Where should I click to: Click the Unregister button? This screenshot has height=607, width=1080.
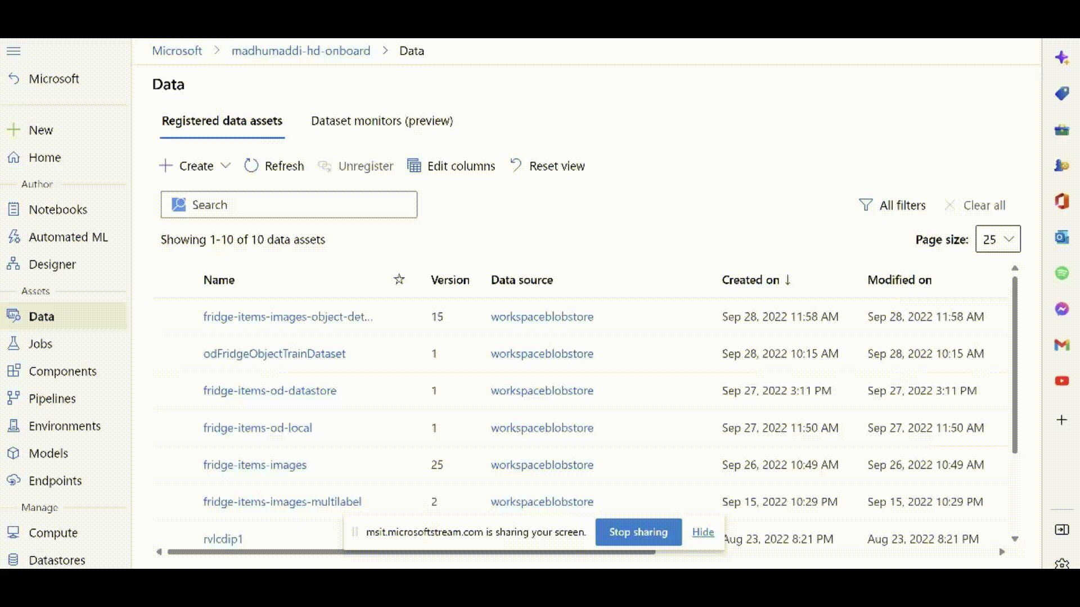pos(356,165)
